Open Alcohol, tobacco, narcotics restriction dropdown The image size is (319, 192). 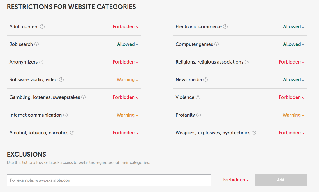[126, 133]
